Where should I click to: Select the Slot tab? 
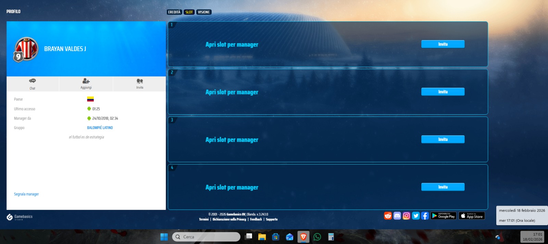(189, 12)
